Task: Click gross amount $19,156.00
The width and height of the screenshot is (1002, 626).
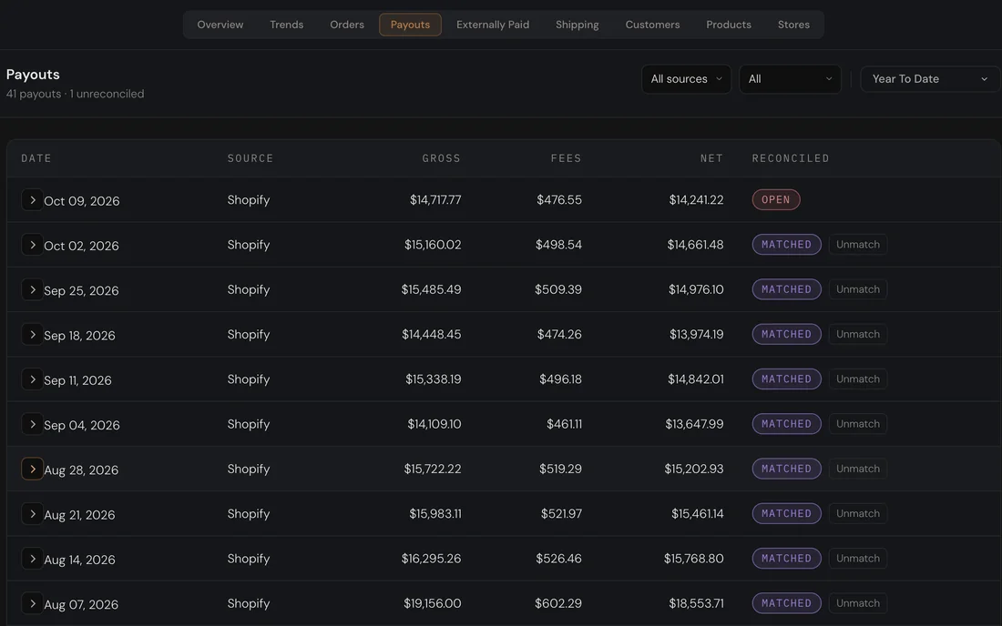Action: (x=432, y=603)
